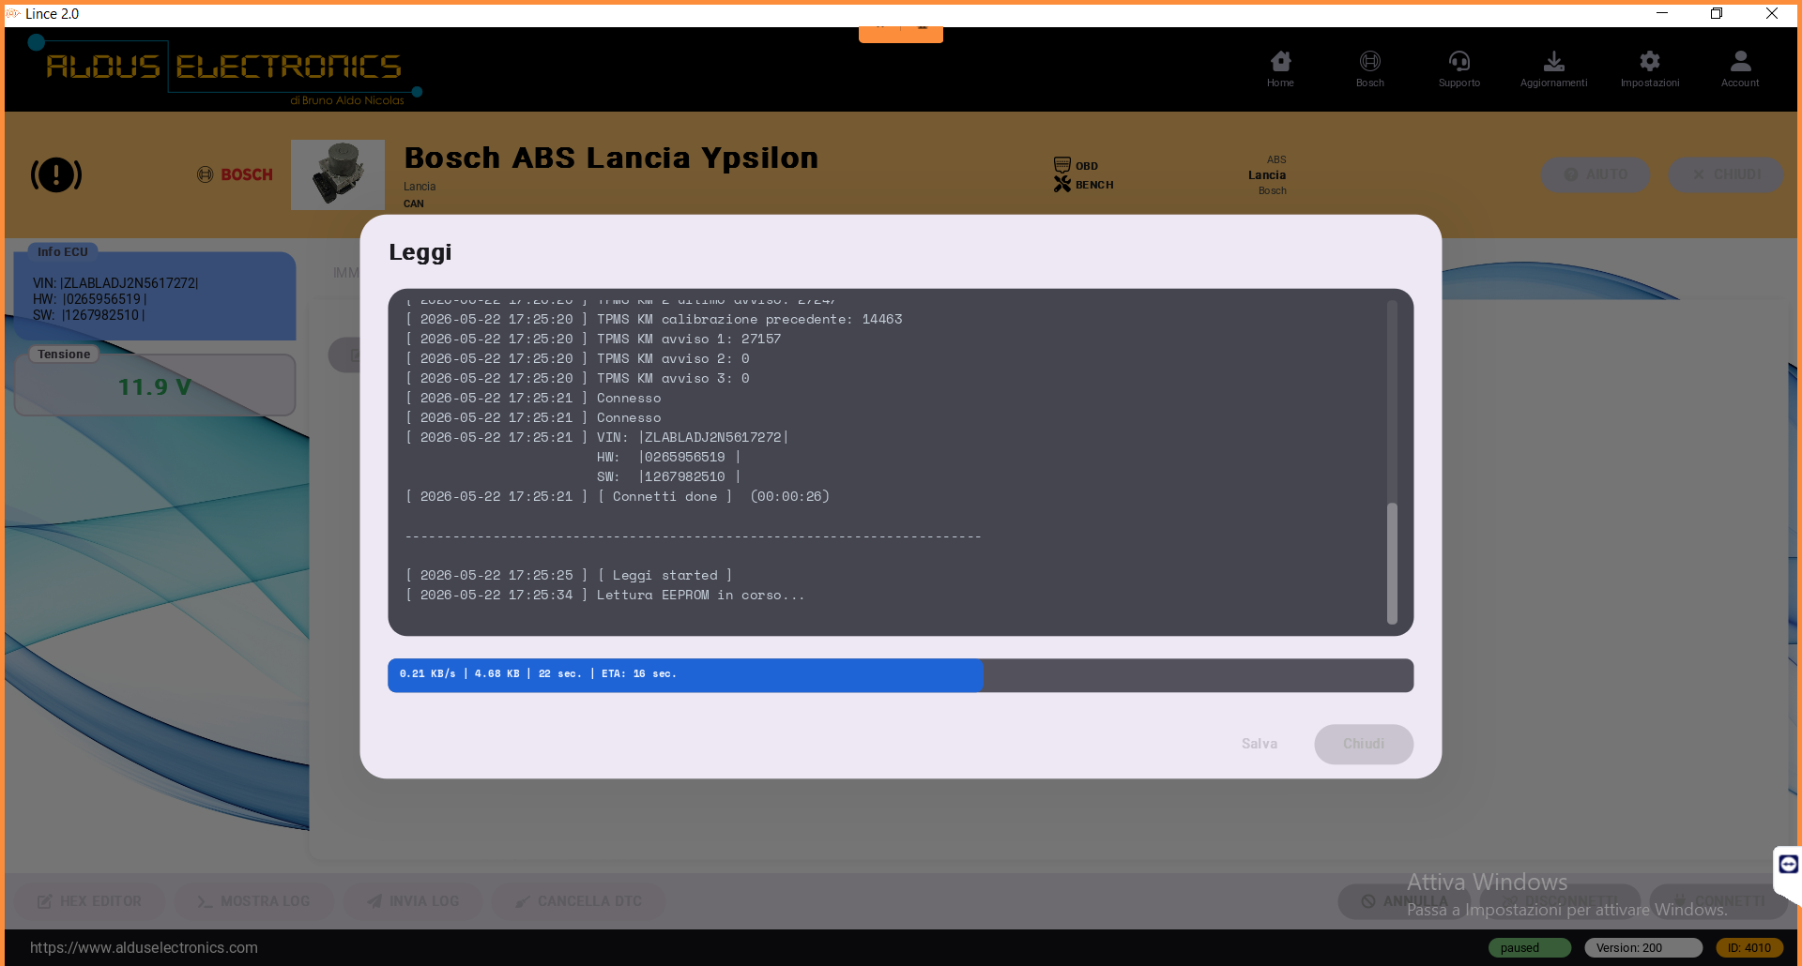The image size is (1802, 966).
Task: Click the Bosch ABS Lancia Ypsilon heading
Action: coord(611,158)
